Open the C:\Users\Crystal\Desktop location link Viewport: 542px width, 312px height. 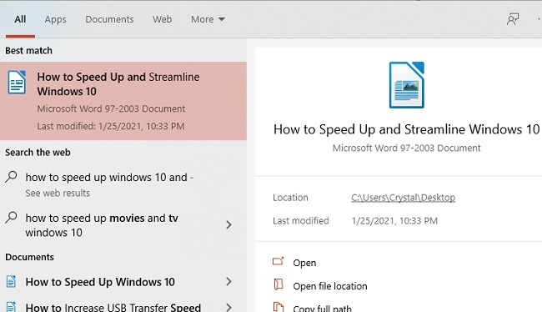coord(403,198)
